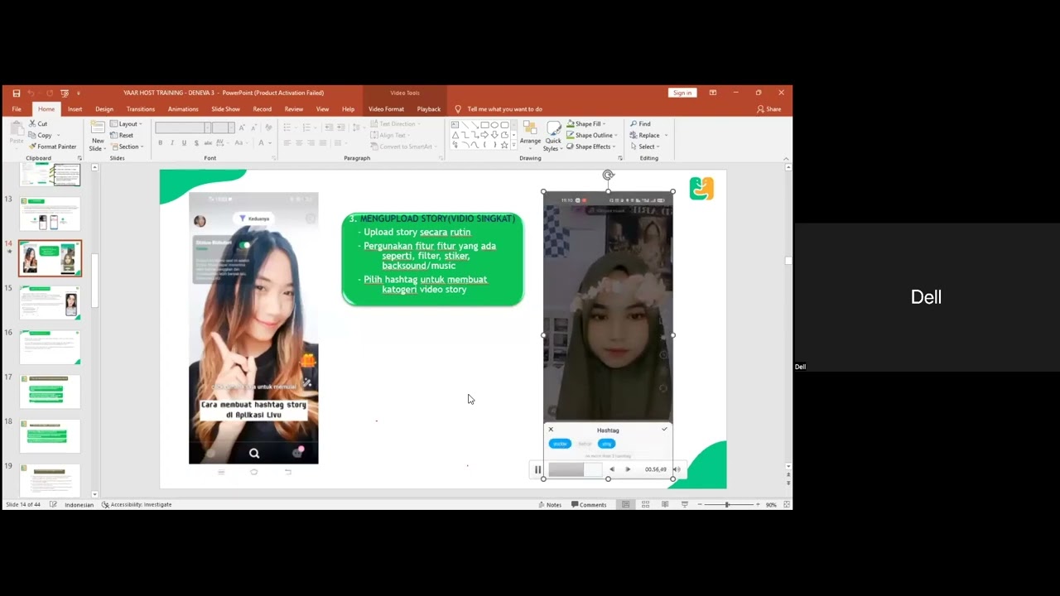Click Accessibility: Investigate in status bar
1060x596 pixels.
pos(137,504)
